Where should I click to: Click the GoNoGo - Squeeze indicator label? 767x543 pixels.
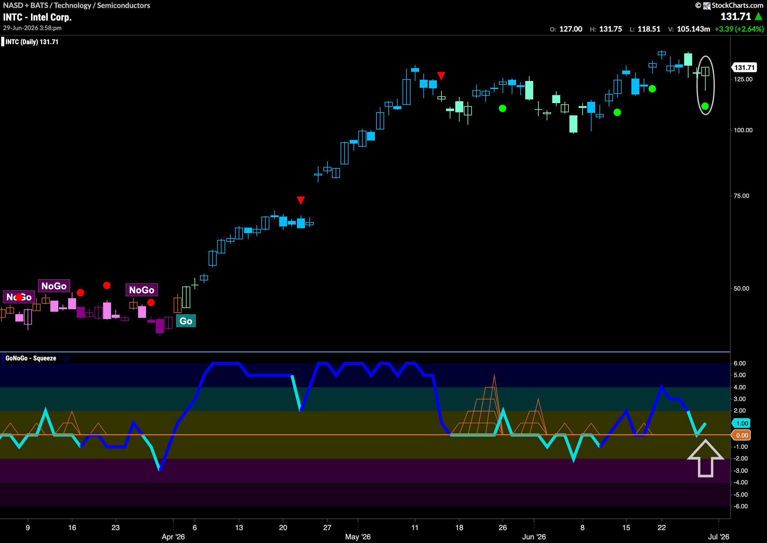click(31, 358)
